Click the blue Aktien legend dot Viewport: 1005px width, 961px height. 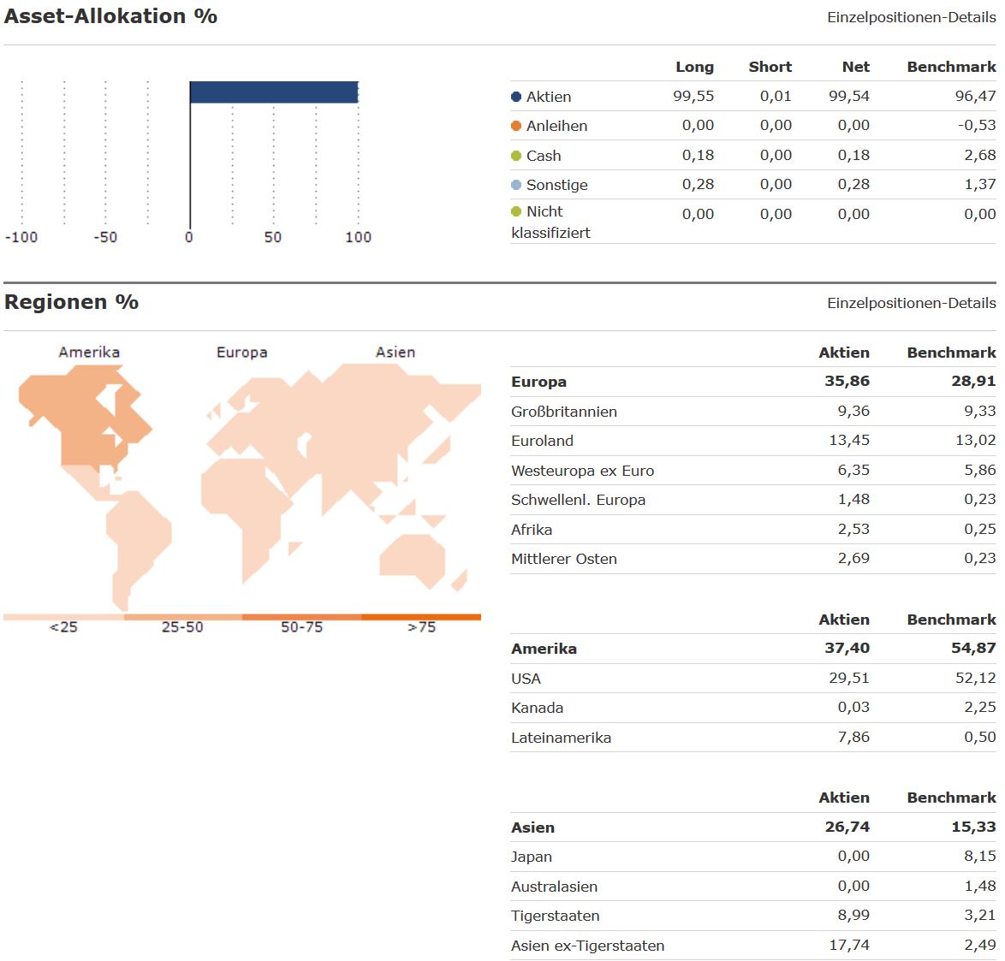tap(516, 97)
